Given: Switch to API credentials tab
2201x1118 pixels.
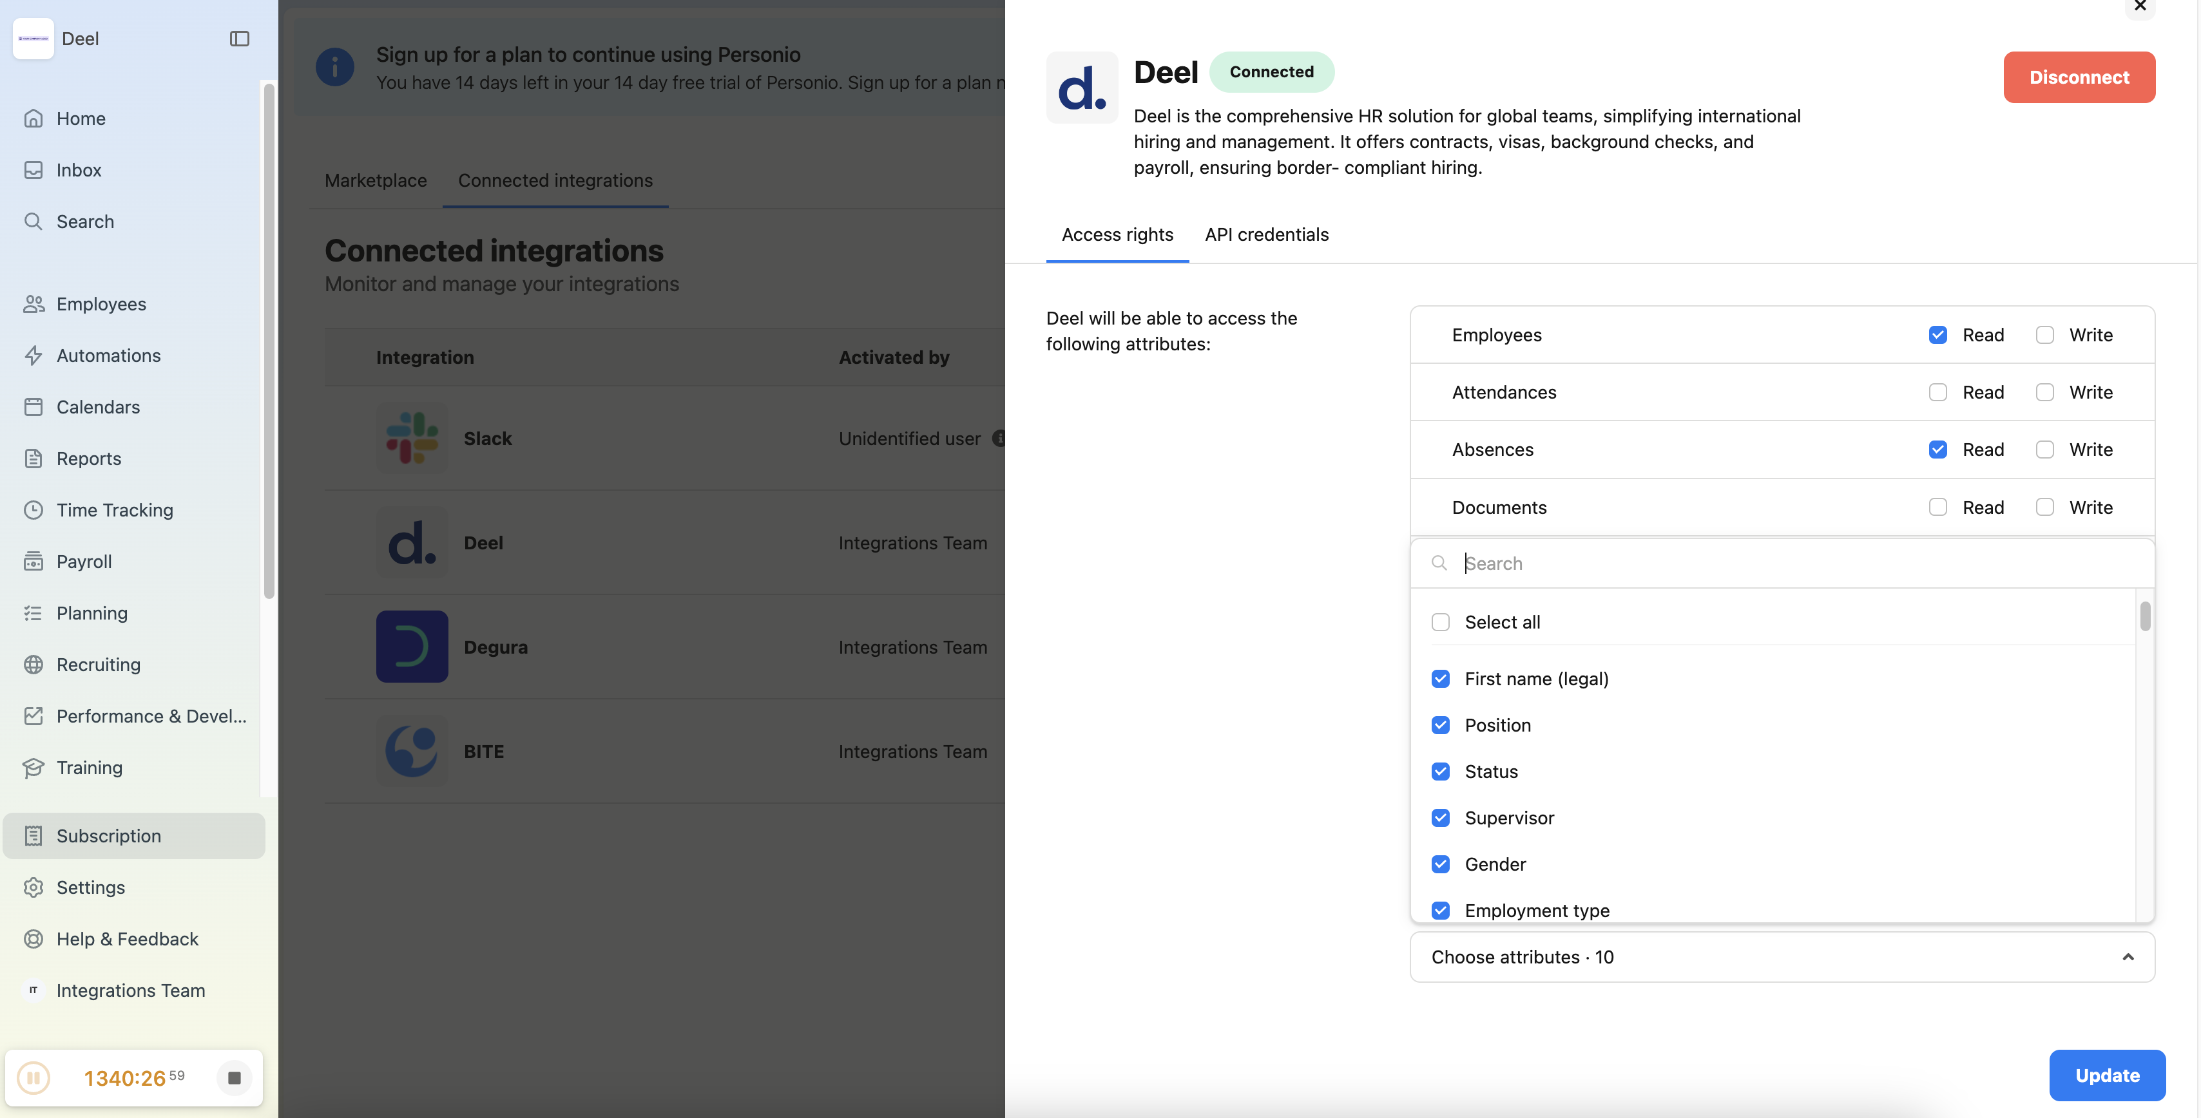Looking at the screenshot, I should click(1266, 234).
